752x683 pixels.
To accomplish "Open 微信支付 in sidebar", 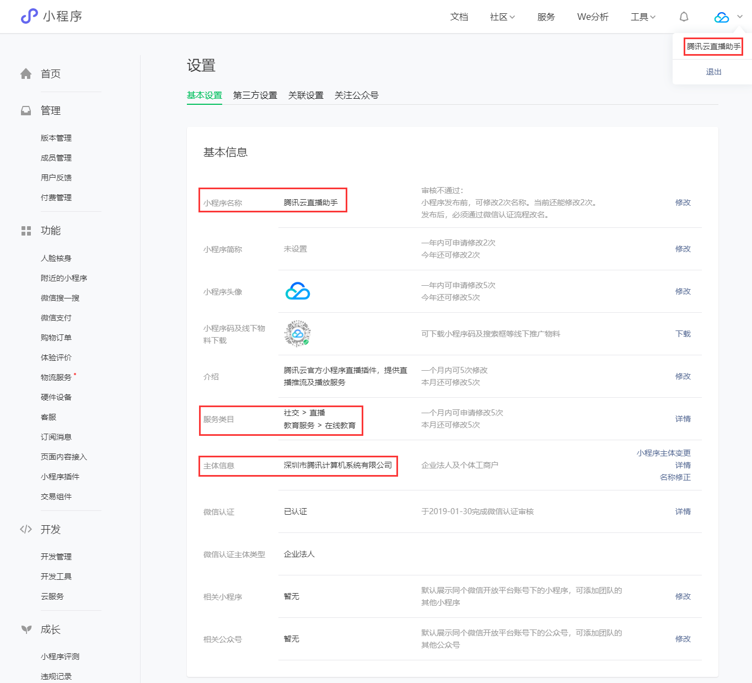I will [56, 318].
